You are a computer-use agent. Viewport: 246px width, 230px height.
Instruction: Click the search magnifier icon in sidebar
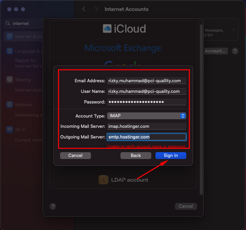[x=8, y=23]
